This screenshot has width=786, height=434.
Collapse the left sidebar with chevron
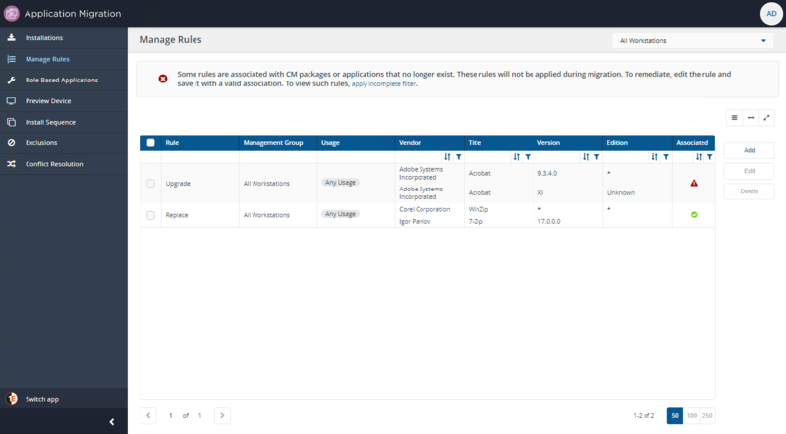tap(111, 421)
